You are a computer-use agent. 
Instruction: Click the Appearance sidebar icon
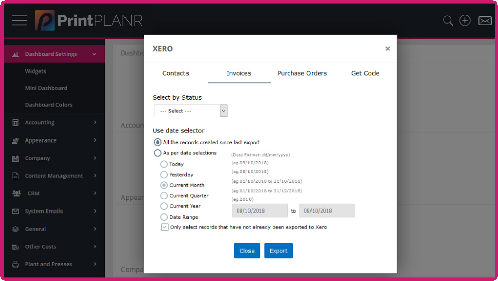click(15, 140)
